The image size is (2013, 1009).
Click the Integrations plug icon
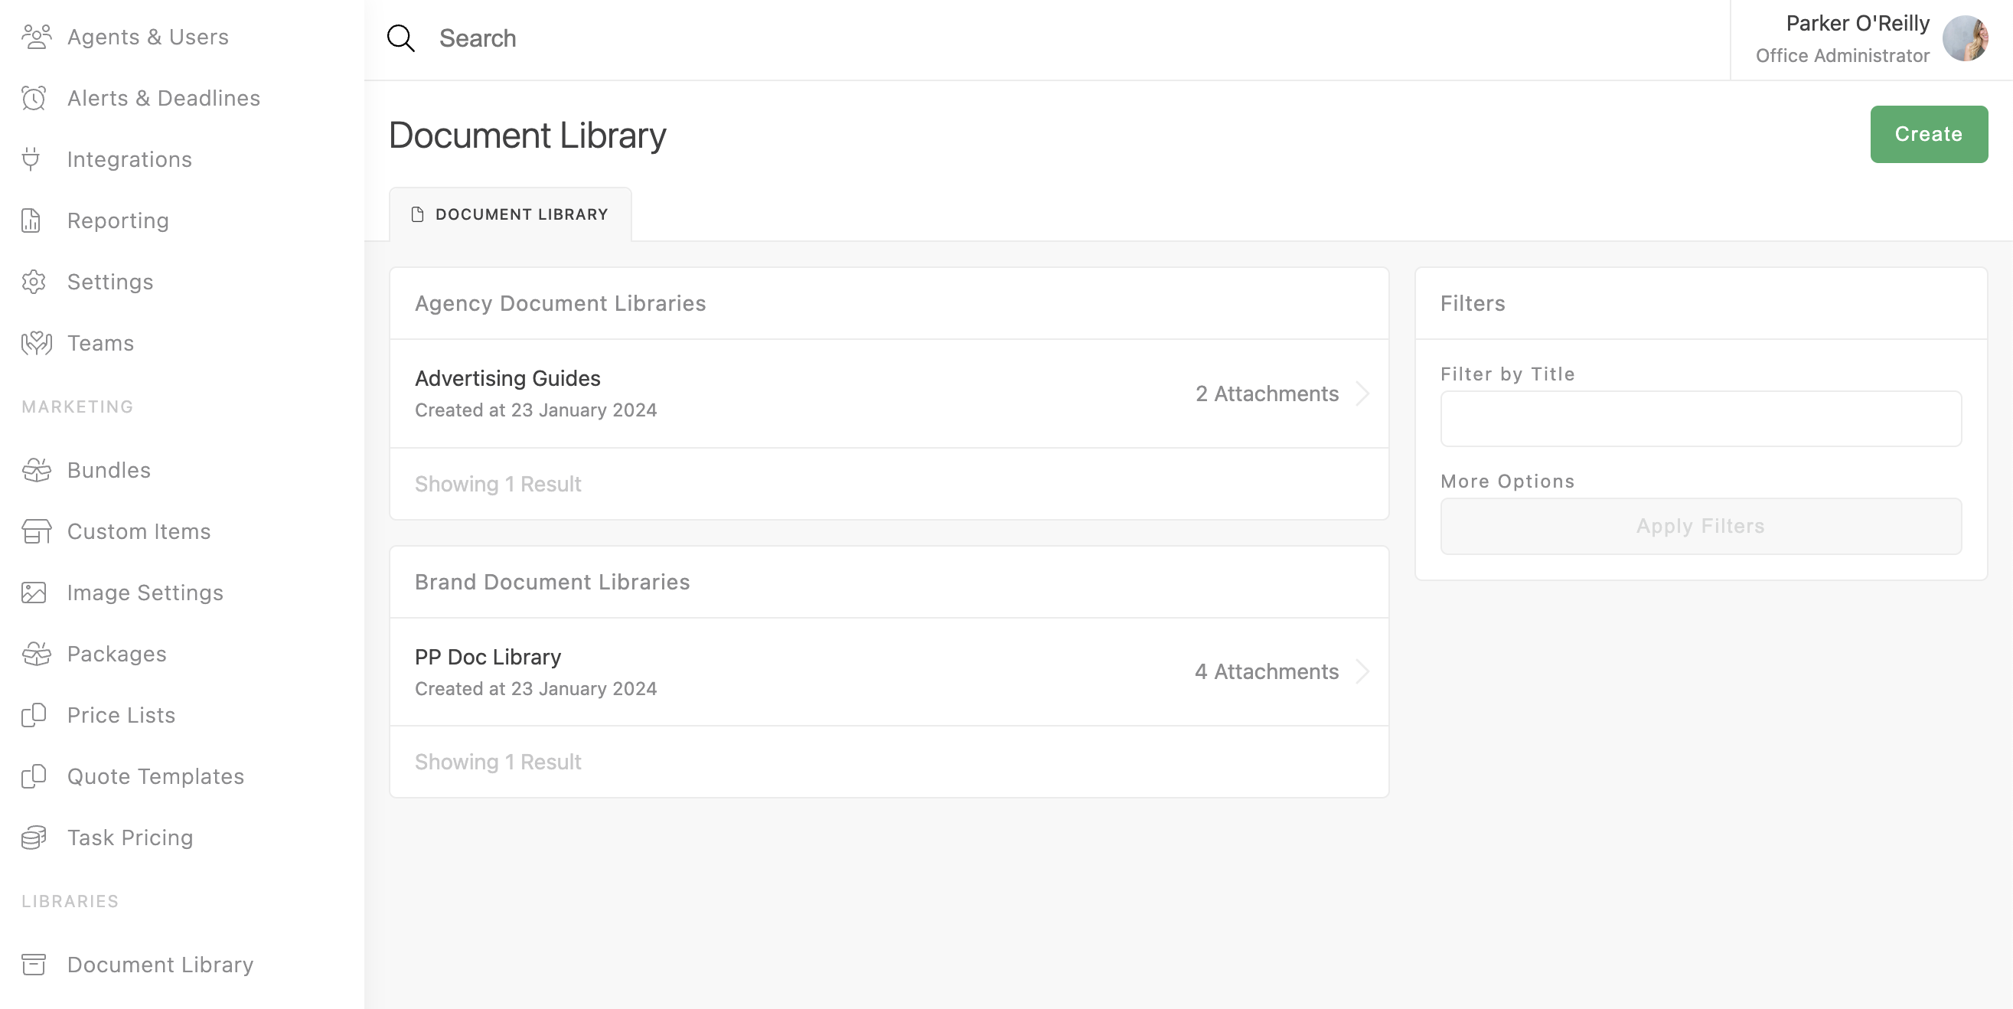[31, 159]
